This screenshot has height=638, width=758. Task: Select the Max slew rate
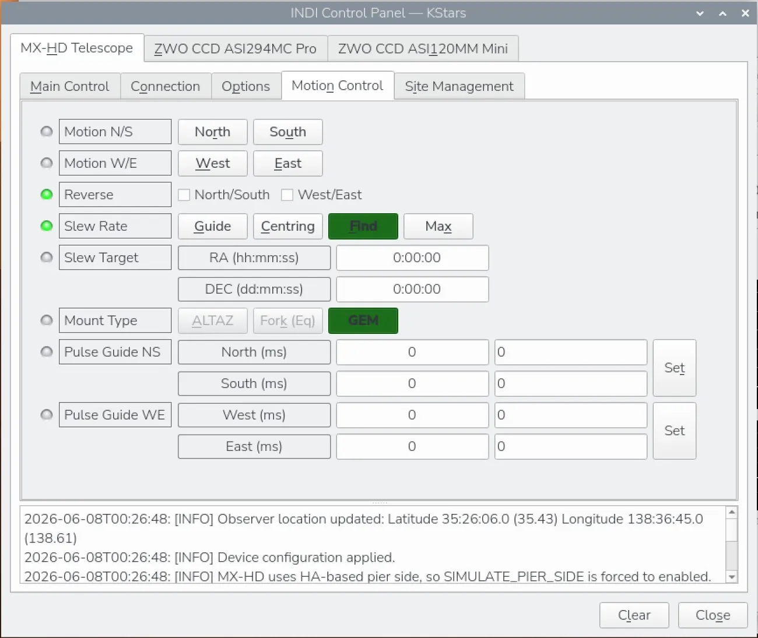coord(438,226)
